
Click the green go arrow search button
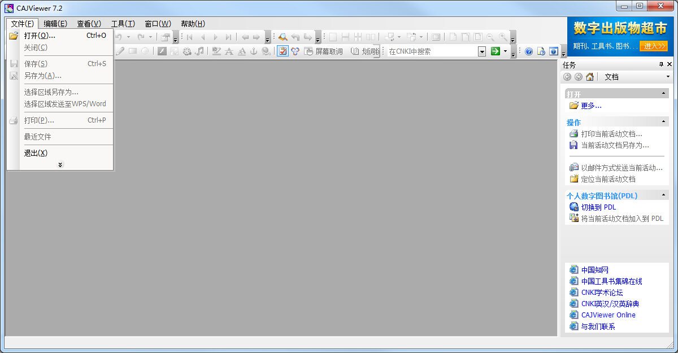[x=495, y=51]
